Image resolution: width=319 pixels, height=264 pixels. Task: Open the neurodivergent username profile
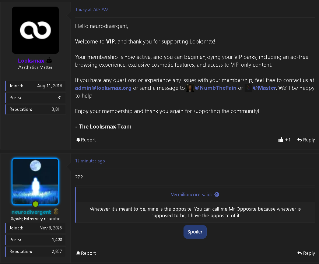click(x=31, y=212)
